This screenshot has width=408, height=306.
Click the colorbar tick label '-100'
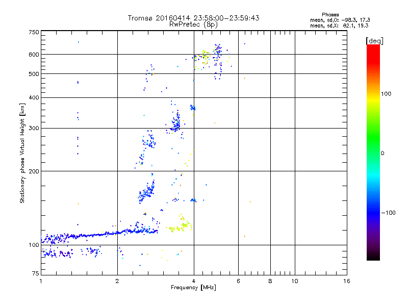388,213
